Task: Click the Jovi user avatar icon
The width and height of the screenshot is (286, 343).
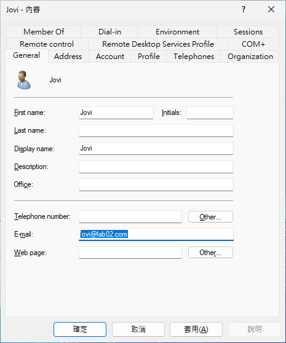Action: coord(23,80)
